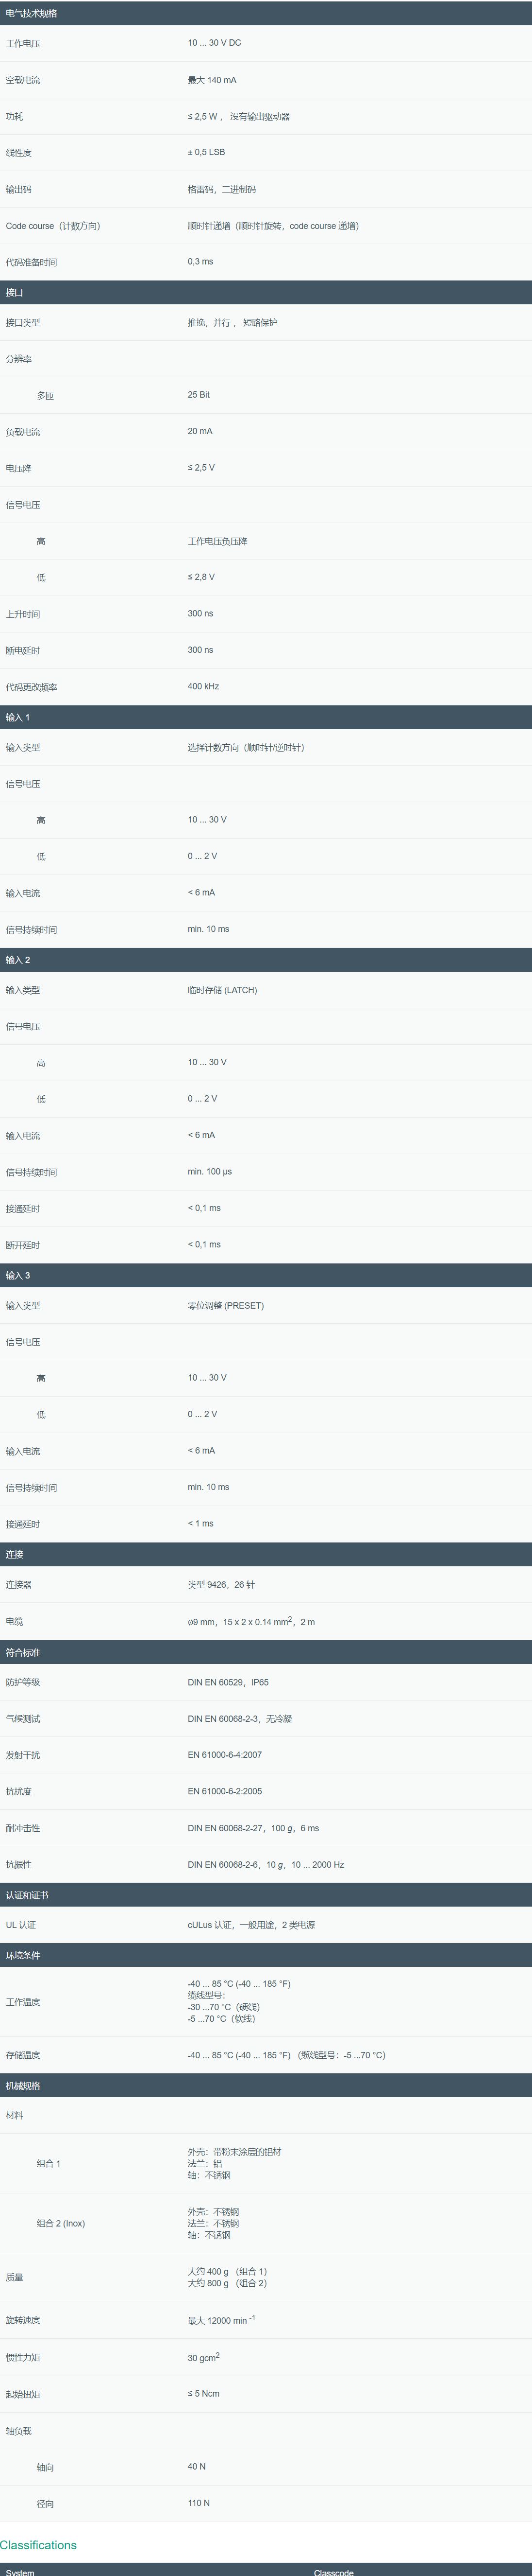
Task: Select the 类型 9426，26 针 connector value
Action: [x=221, y=1584]
